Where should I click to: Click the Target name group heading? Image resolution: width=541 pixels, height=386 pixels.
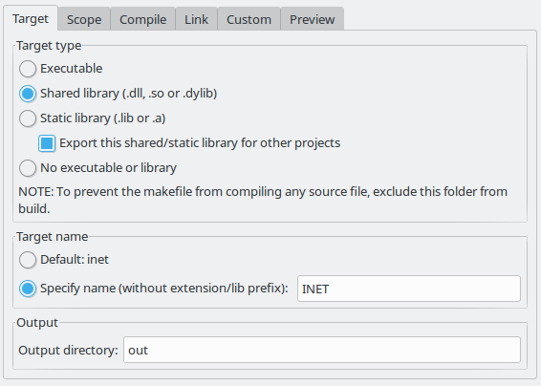point(53,237)
